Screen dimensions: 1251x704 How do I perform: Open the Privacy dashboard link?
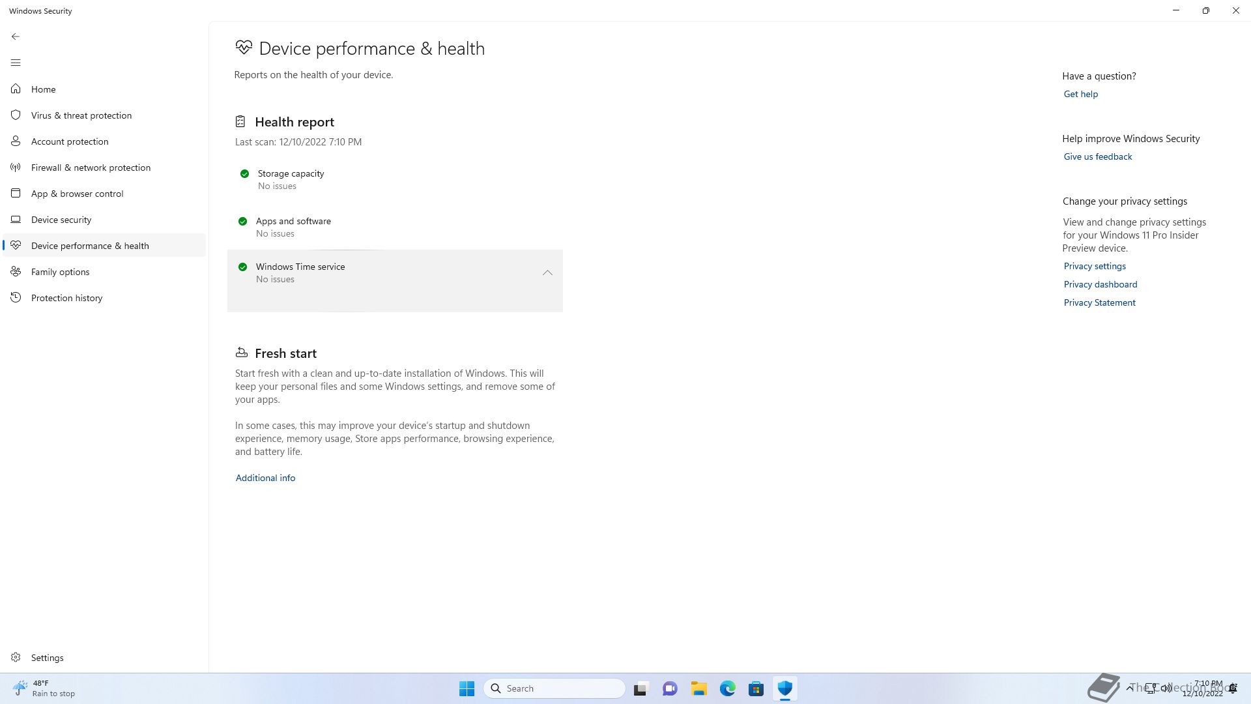pos(1100,284)
